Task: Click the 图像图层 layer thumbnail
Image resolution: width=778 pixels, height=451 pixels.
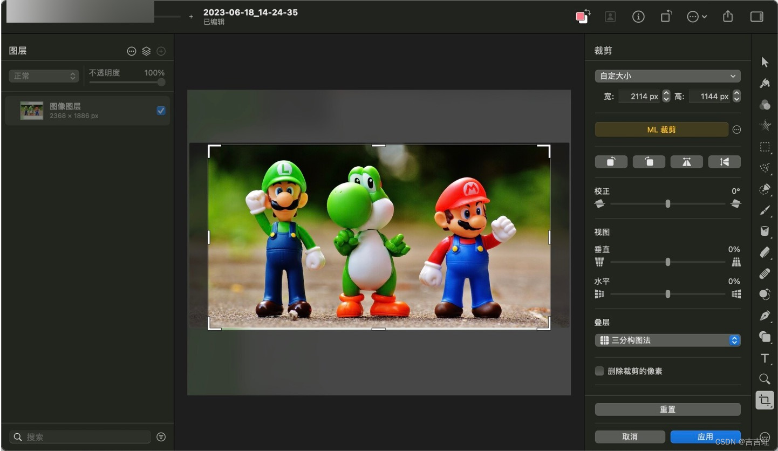Action: coord(32,111)
